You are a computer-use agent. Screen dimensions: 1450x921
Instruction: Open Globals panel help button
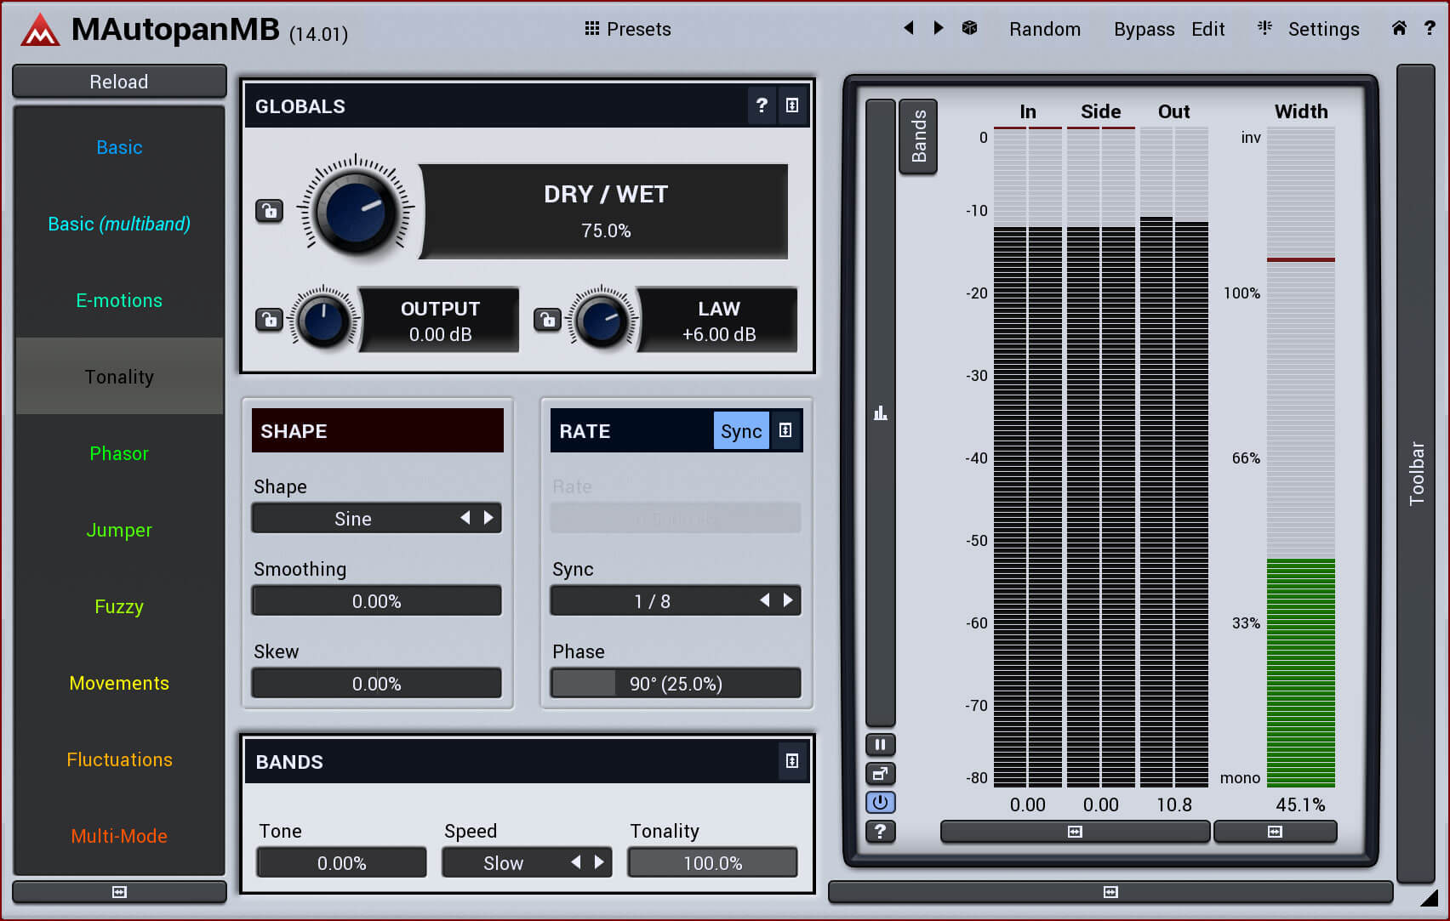[762, 105]
